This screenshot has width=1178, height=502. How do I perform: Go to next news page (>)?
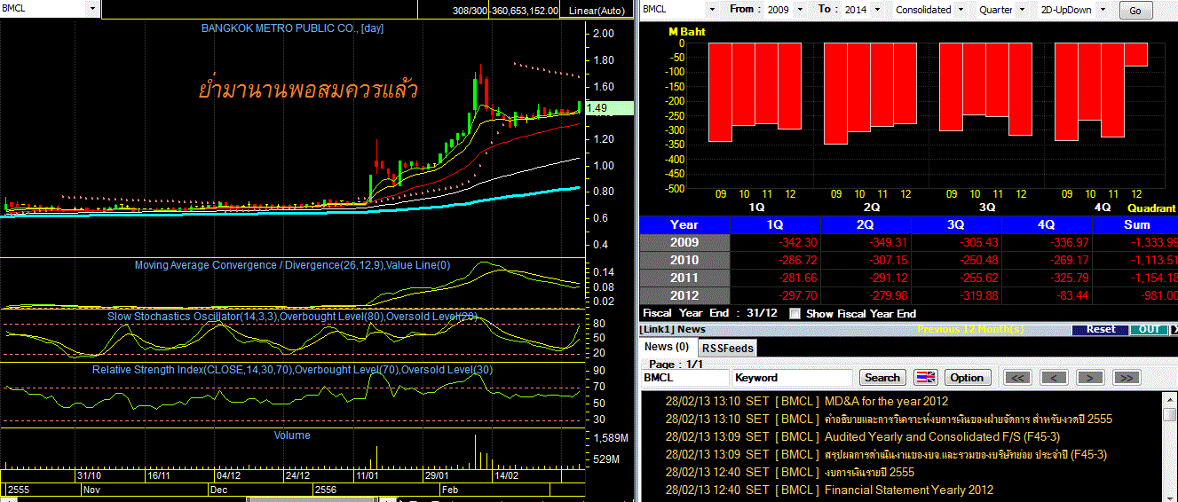point(1089,378)
